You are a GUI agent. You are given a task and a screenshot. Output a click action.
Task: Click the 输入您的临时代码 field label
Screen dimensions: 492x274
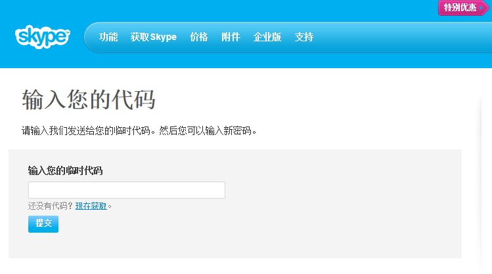65,170
